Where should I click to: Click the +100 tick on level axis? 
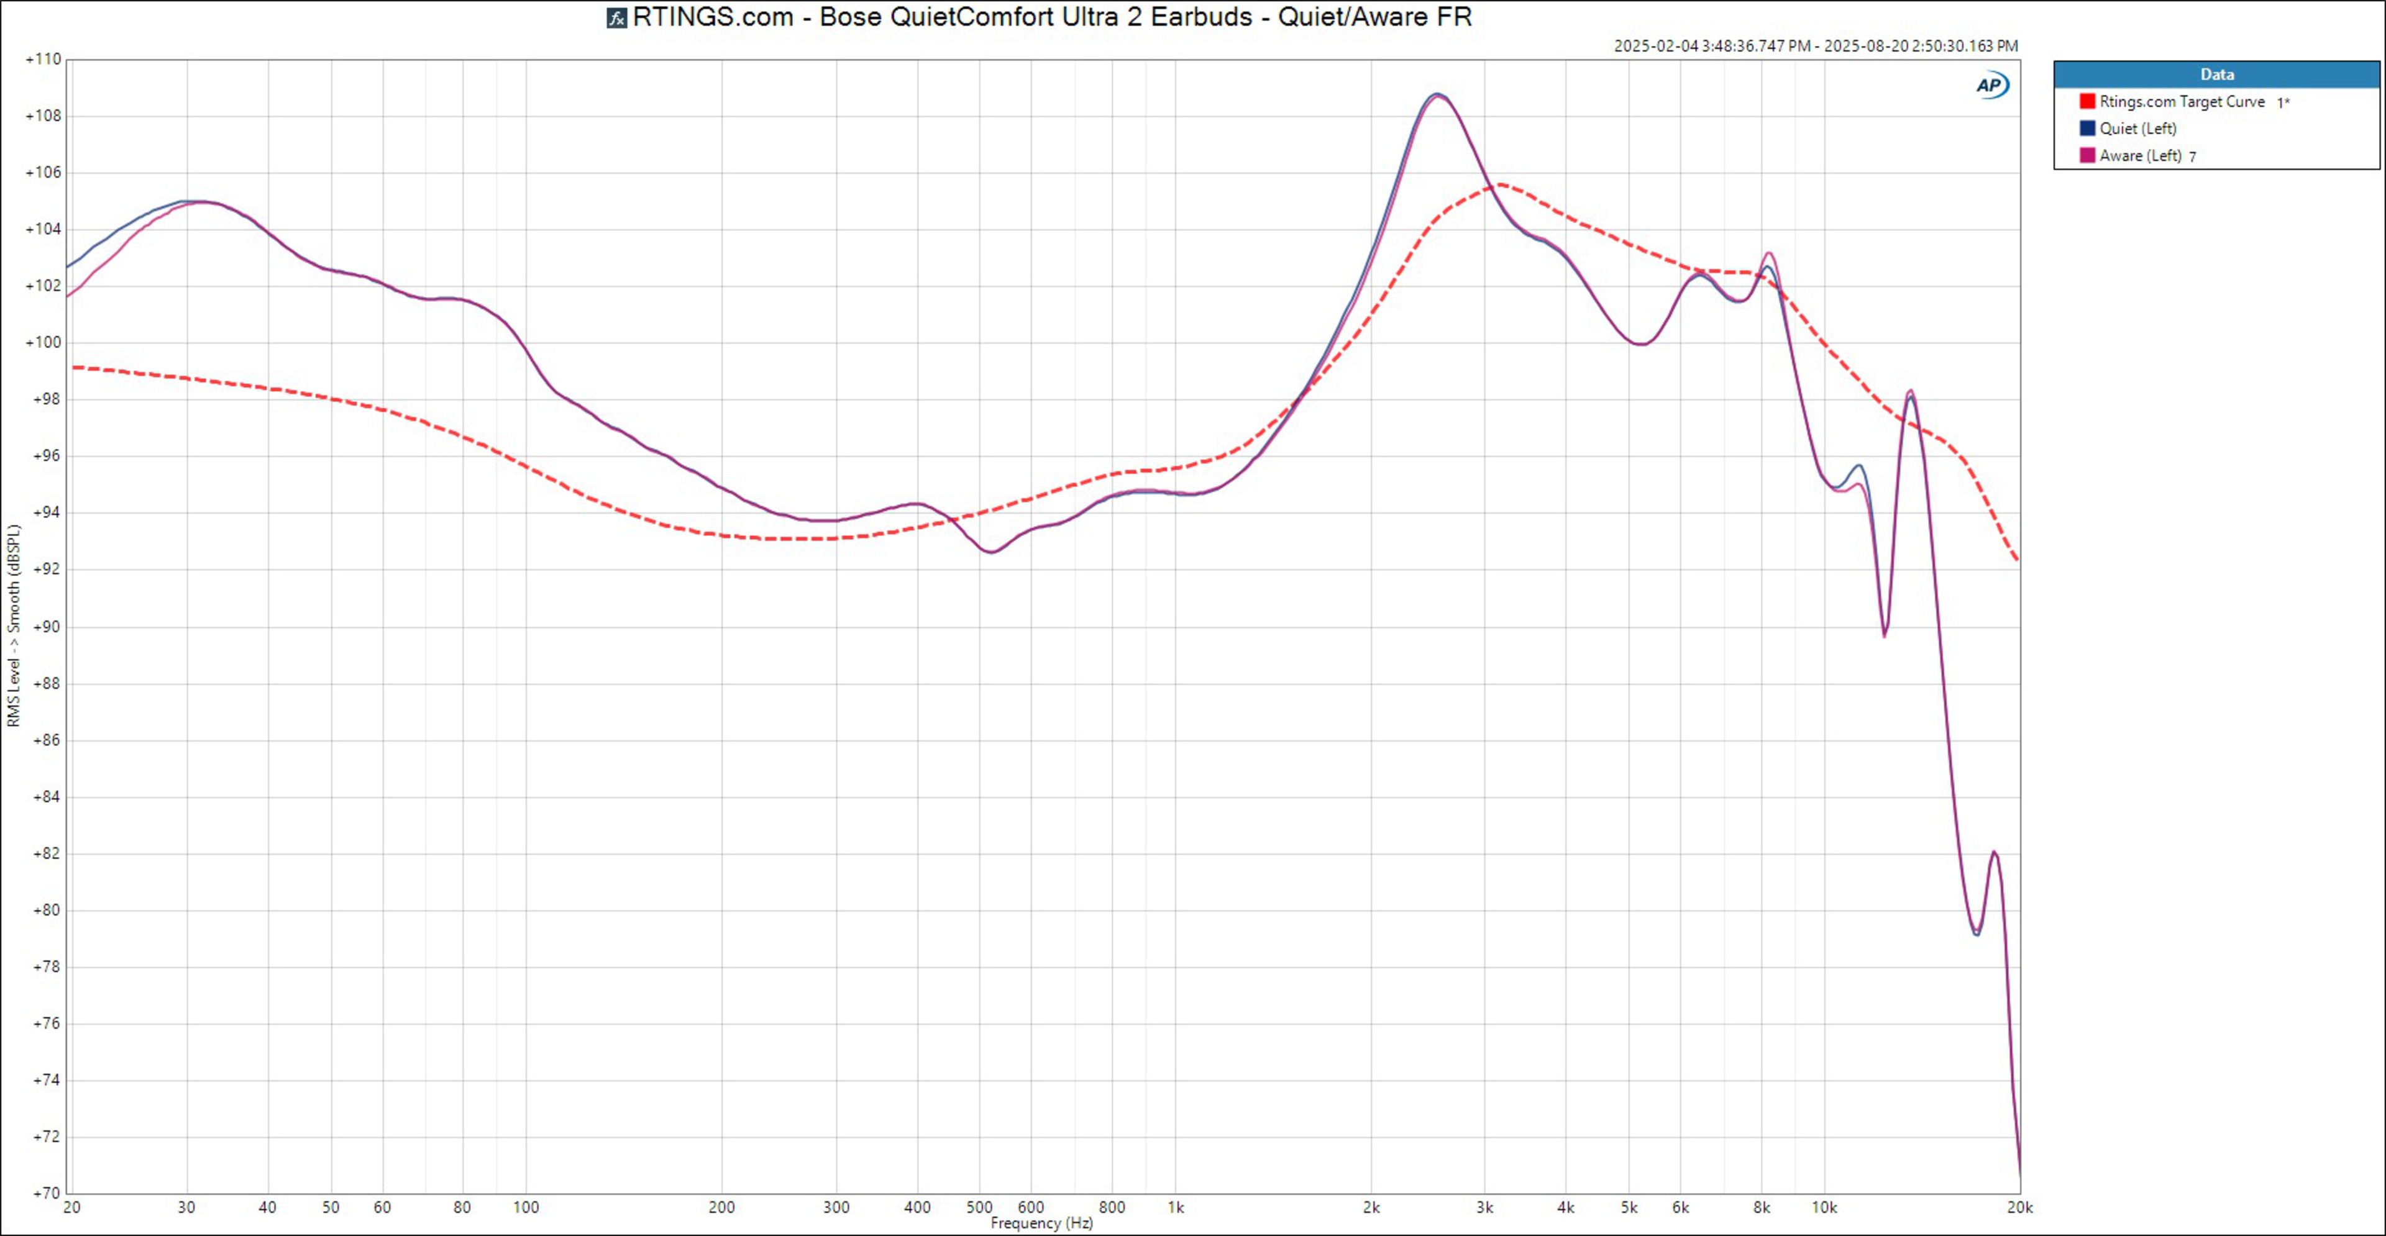click(43, 343)
